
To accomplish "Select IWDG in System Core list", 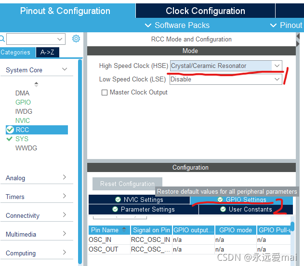I will (x=24, y=111).
